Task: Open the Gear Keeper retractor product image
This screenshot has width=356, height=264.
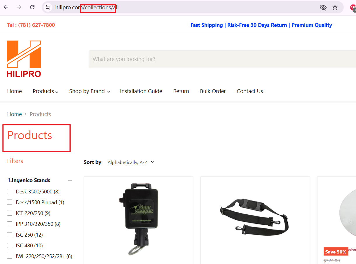Action: click(138, 219)
